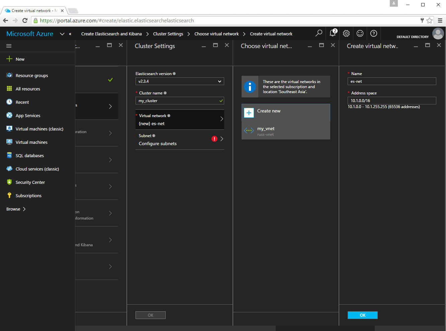
Task: Reload the page in the browser
Action: tap(25, 20)
